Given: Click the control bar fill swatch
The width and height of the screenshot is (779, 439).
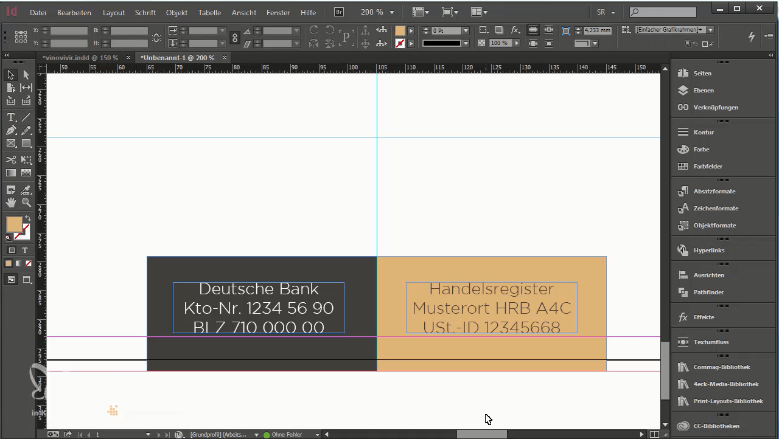Looking at the screenshot, I should 400,30.
